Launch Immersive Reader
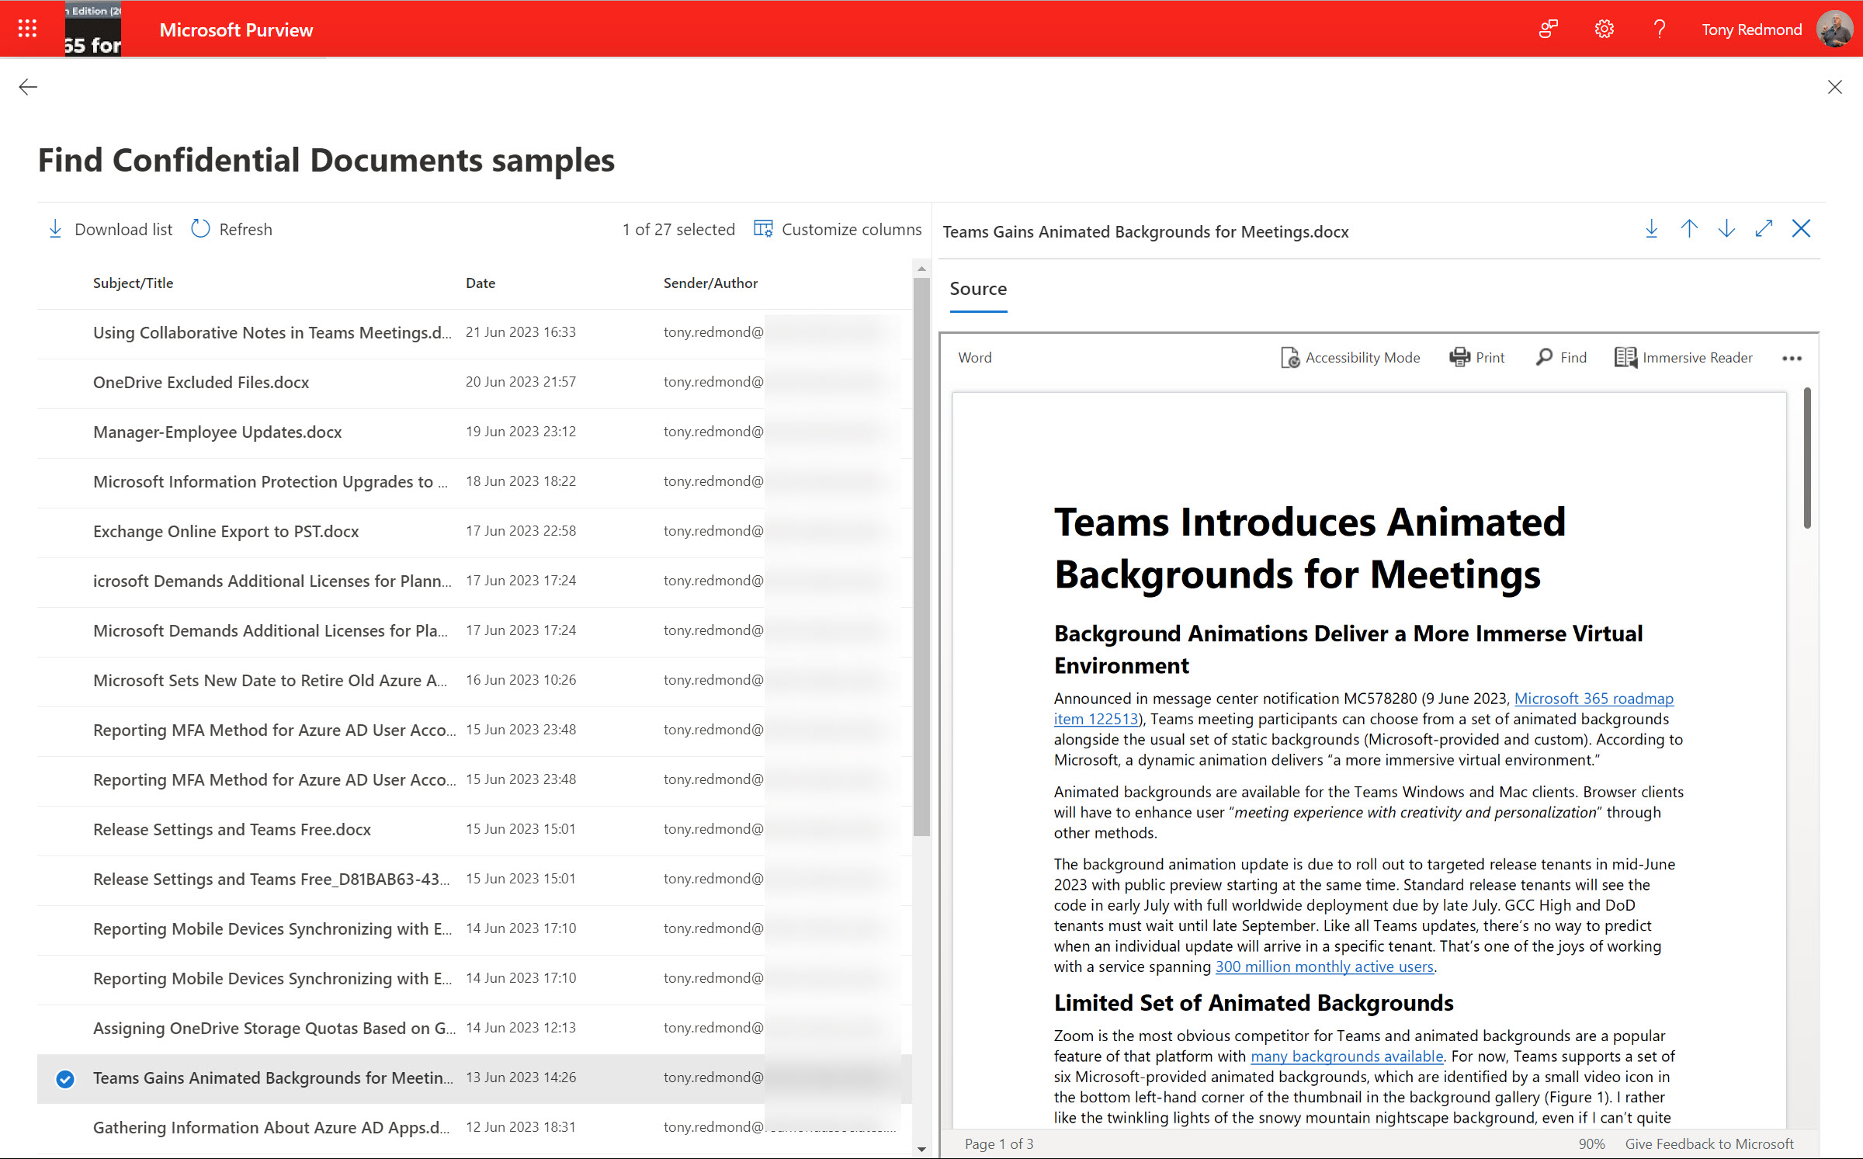The height and width of the screenshot is (1159, 1863). [1684, 357]
